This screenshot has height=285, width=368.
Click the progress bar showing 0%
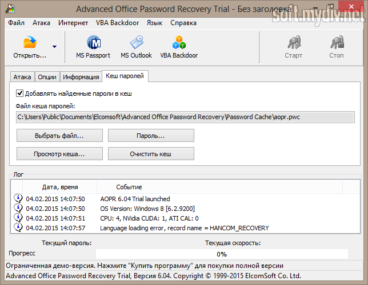point(222,254)
